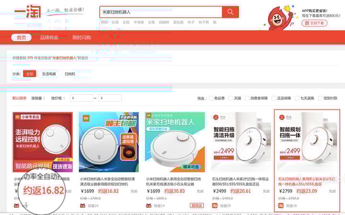Toggle 按价格 price sort order
The width and height of the screenshot is (345, 215).
tap(58, 98)
